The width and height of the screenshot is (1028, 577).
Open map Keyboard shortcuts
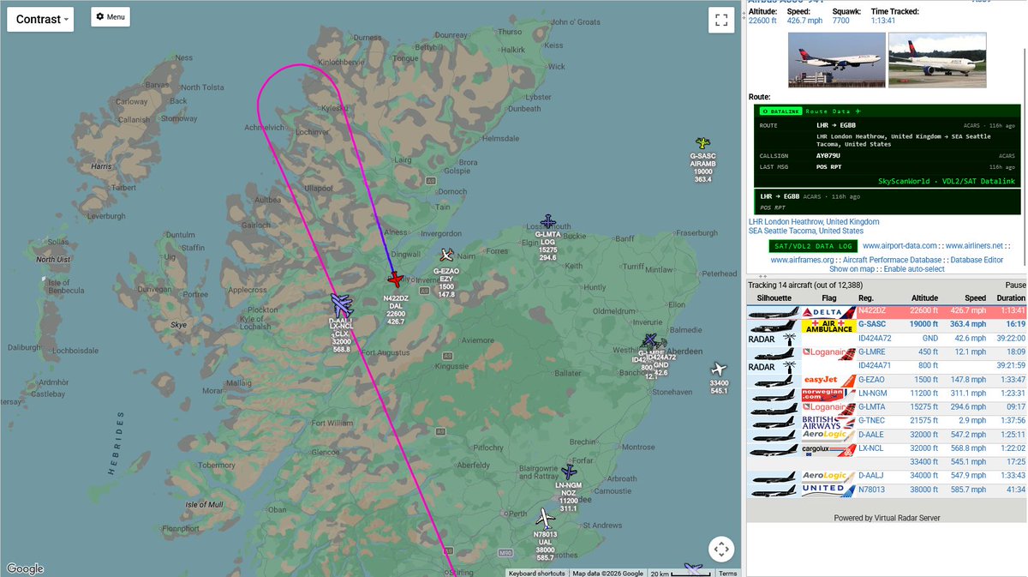(x=536, y=573)
